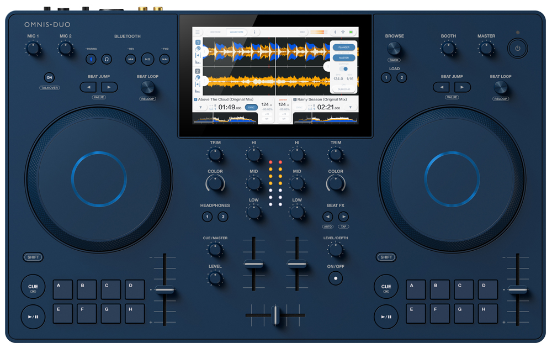Toggle HEADPHONES cue 1 button
552x348 pixels.
click(207, 217)
